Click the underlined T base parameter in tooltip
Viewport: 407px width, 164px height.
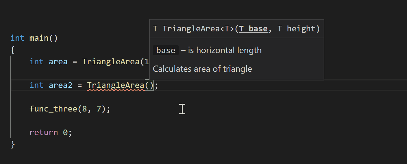click(x=253, y=29)
